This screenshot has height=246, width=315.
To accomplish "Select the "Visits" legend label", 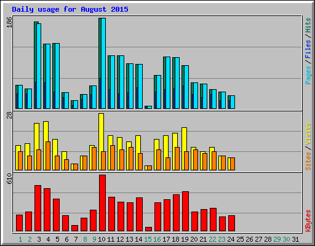I will tap(308, 133).
